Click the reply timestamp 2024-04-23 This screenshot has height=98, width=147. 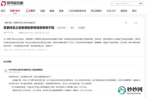[x=14, y=72]
